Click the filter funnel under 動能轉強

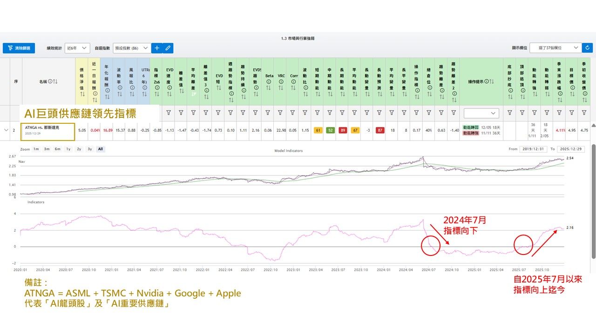(535, 113)
